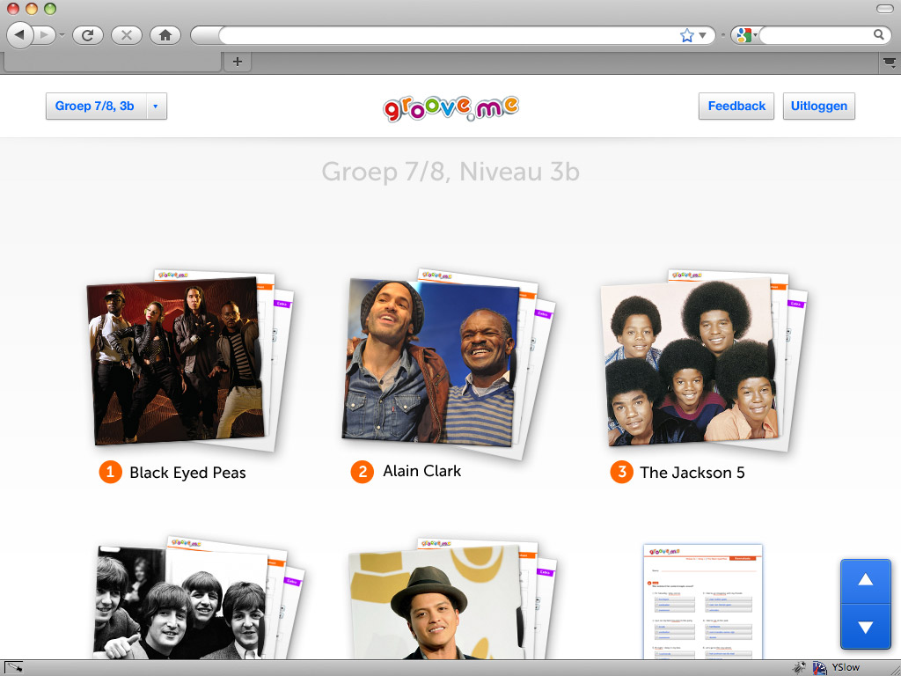Screen dimensions: 901x676
Task: Click the YSlow label in status bar
Action: pyautogui.click(x=846, y=667)
